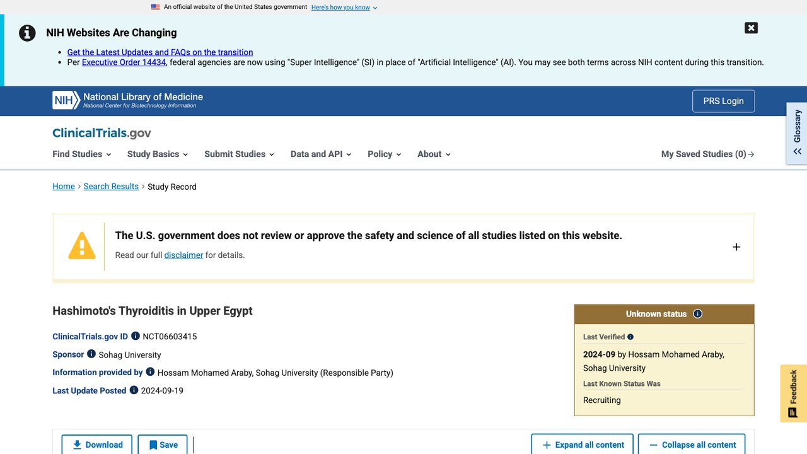Open the Data and API dropdown menu
Viewport: 807px width, 454px height.
tap(321, 154)
